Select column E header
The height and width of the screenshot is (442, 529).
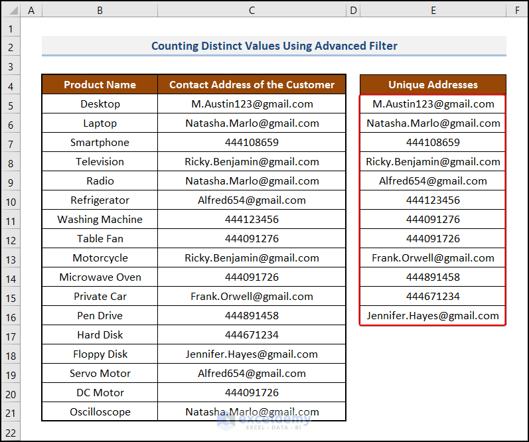[433, 10]
